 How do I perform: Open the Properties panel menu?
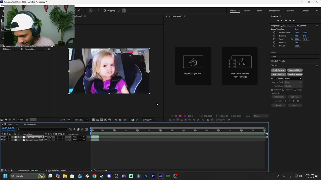317,25
